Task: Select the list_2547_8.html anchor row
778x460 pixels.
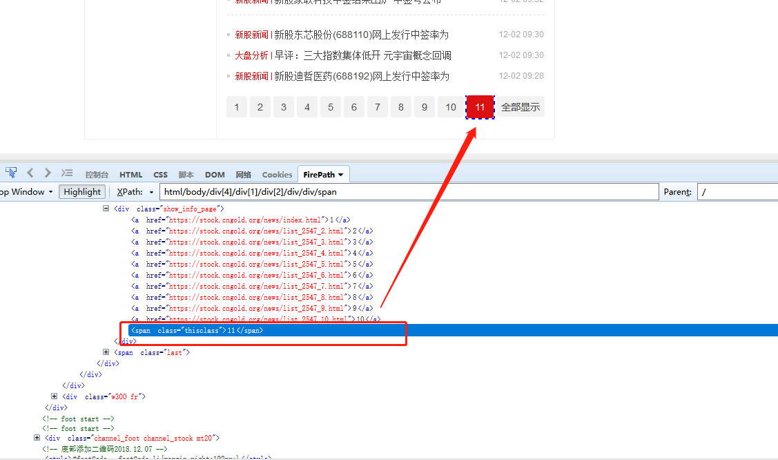Action: (252, 297)
